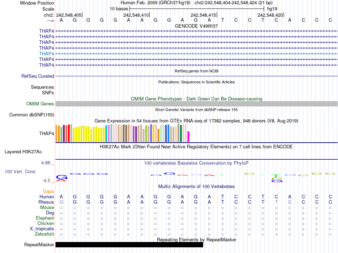This screenshot has height=253, width=338.
Task: Click the Zebrafish species row label
Action: (x=44, y=234)
